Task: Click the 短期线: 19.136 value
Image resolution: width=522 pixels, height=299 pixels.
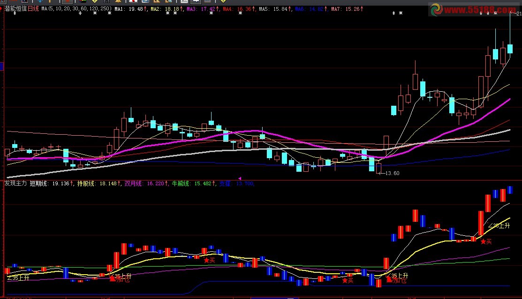Action: pyautogui.click(x=52, y=183)
